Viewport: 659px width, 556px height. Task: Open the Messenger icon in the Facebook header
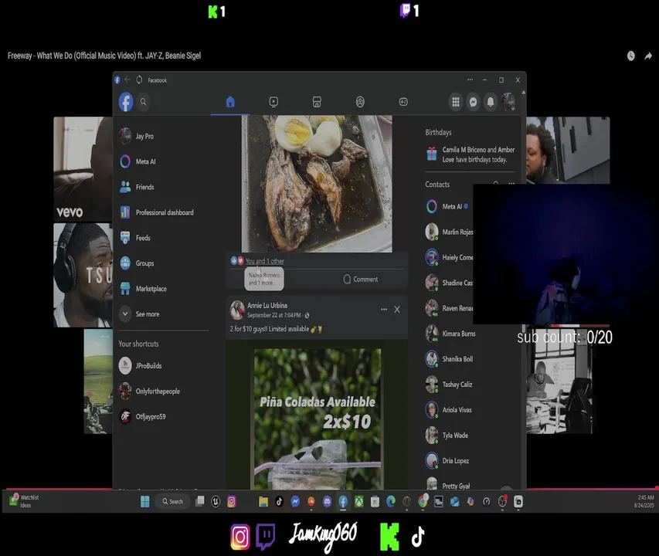click(x=474, y=102)
